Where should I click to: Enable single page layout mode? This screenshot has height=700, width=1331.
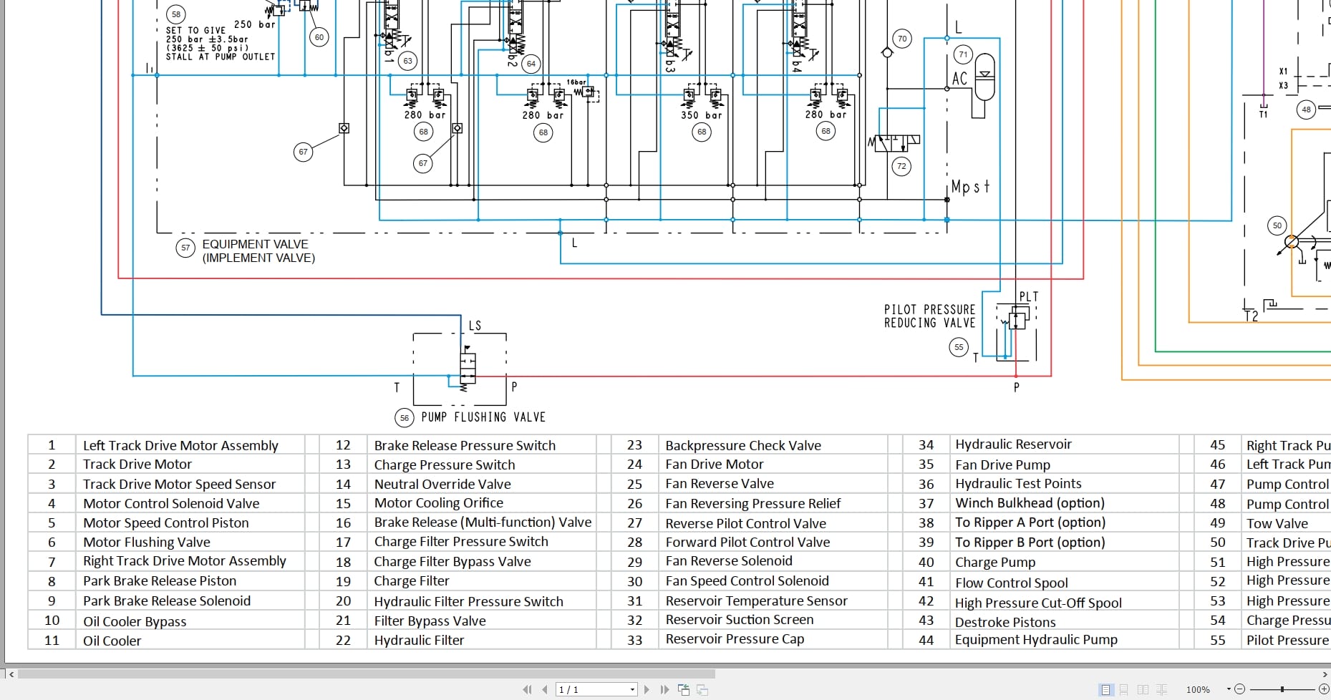tap(1106, 689)
